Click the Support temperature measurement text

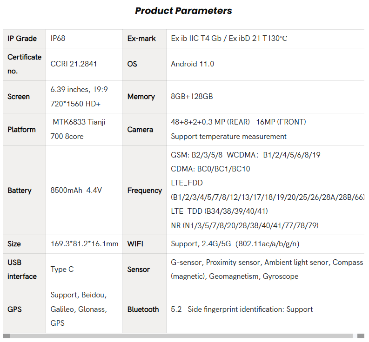pyautogui.click(x=228, y=137)
